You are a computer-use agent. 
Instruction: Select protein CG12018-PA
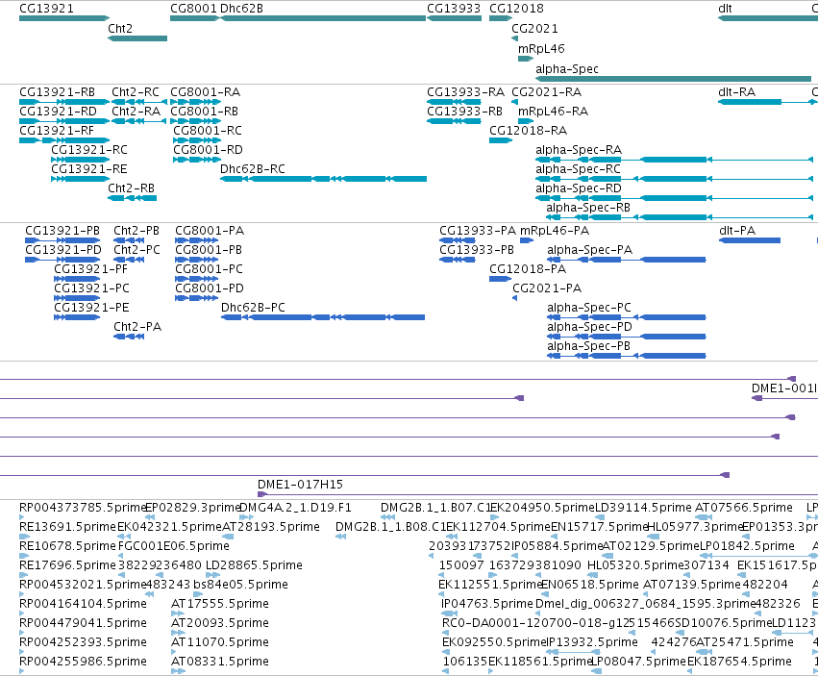(500, 279)
